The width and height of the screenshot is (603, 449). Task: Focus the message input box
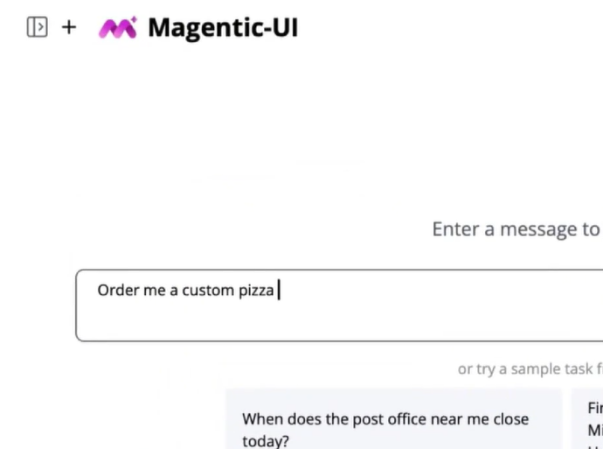[339, 305]
